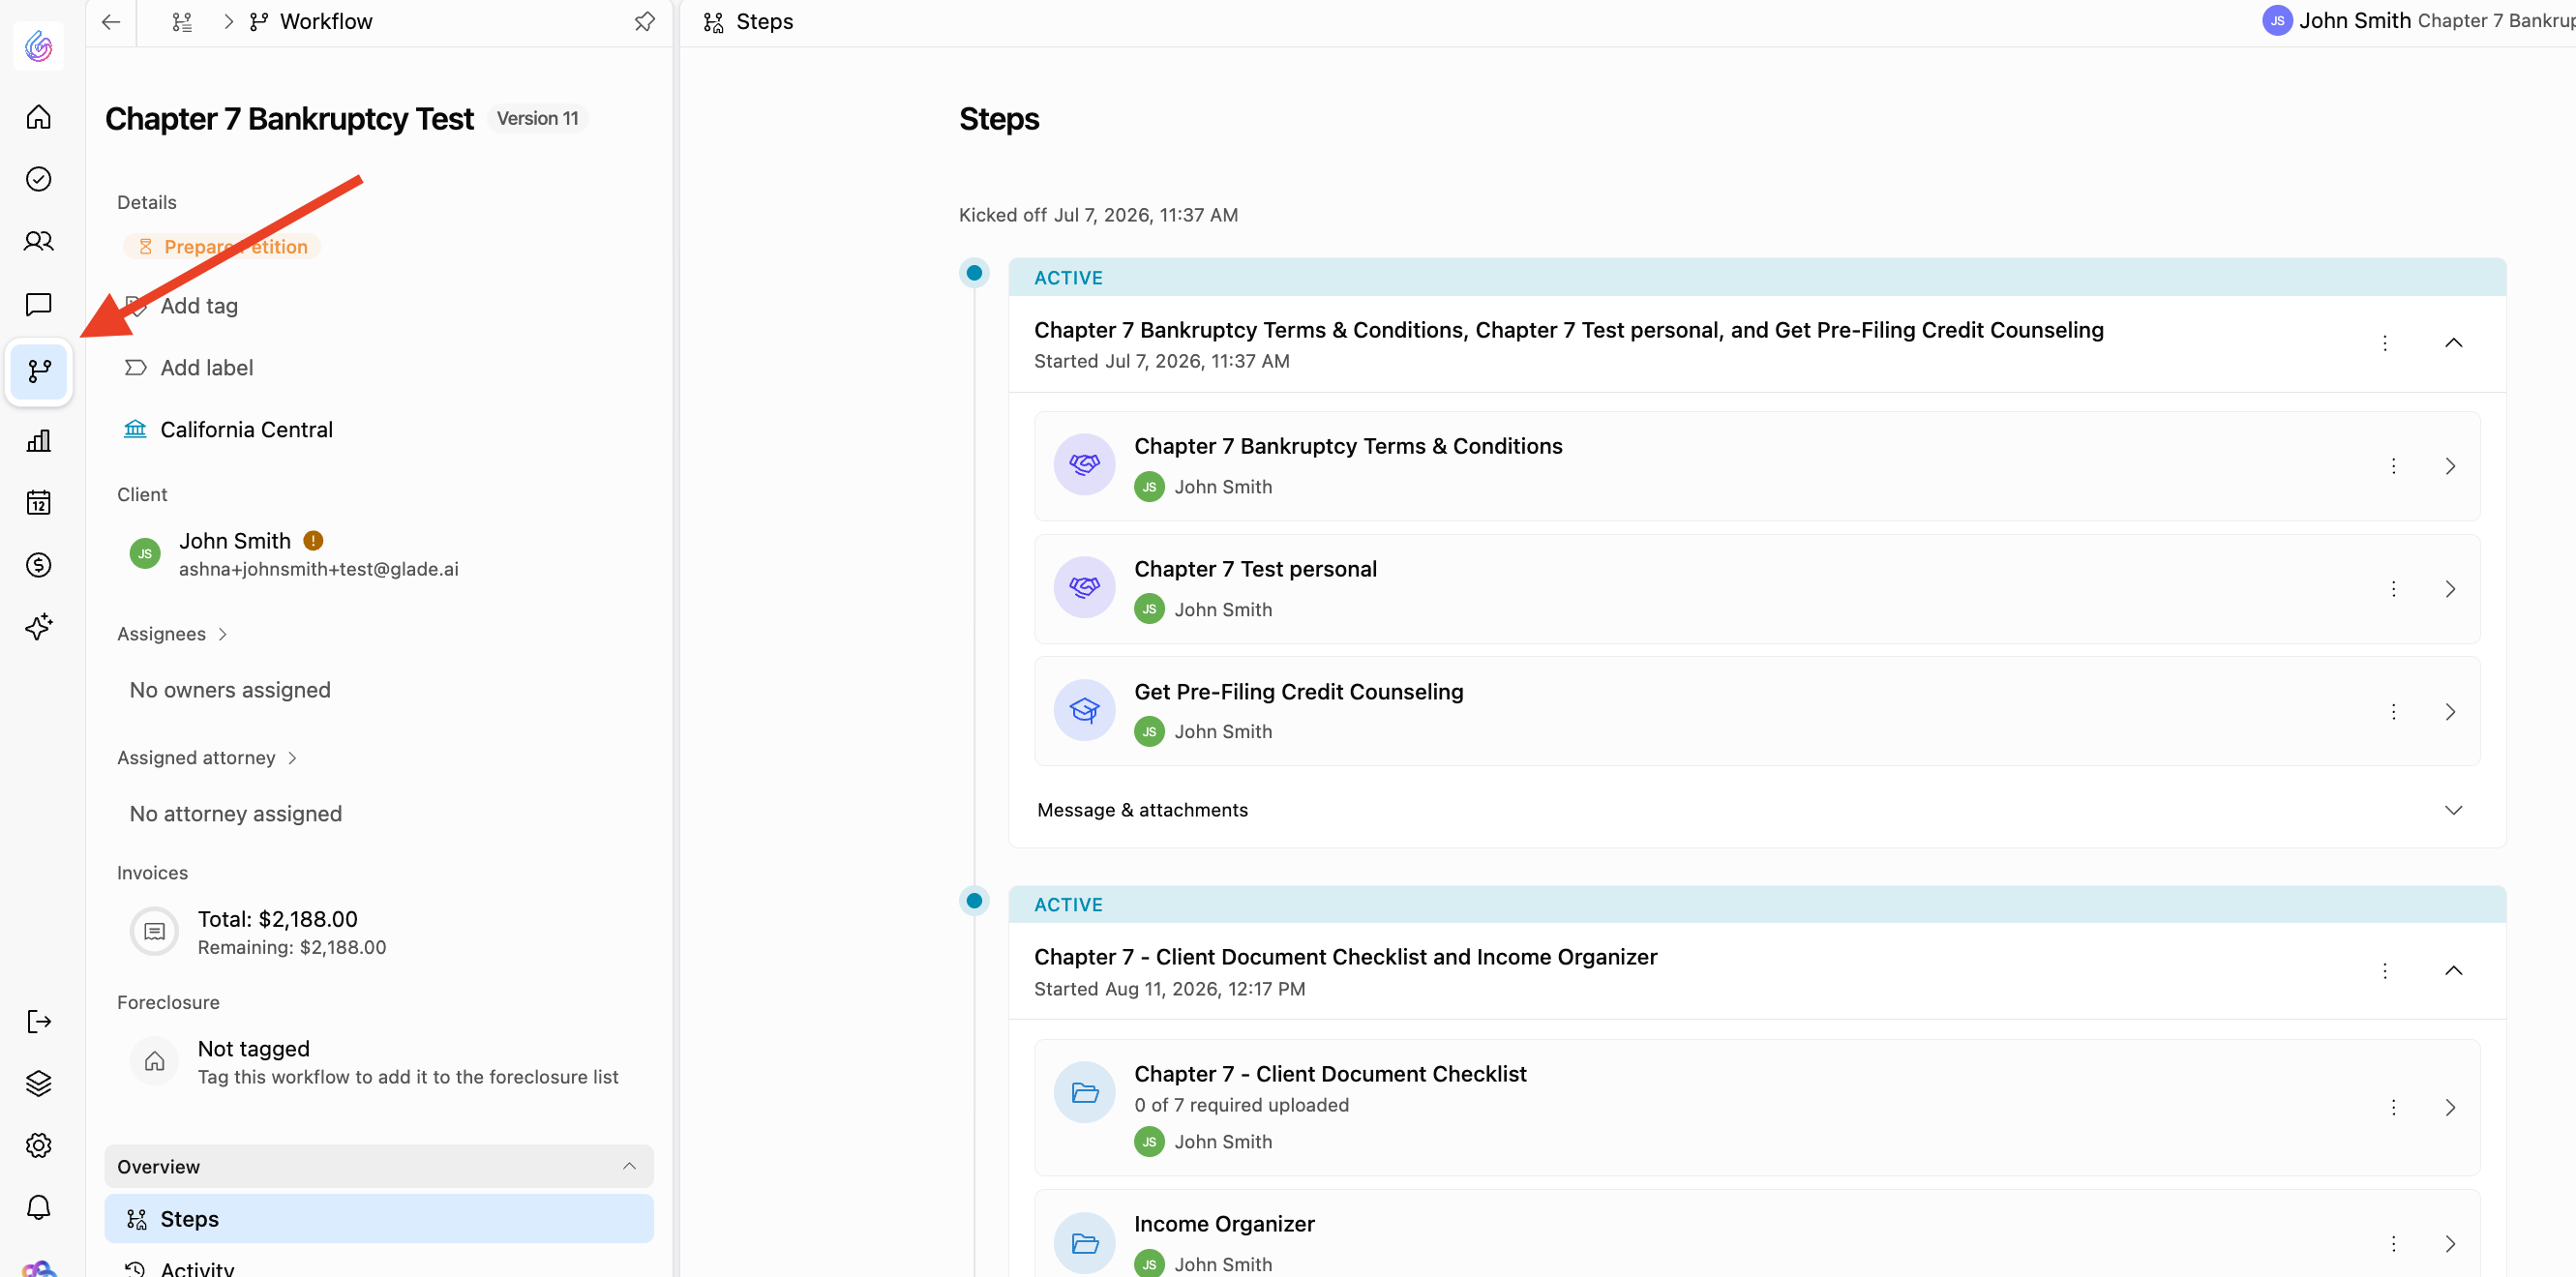This screenshot has width=2576, height=1277.
Task: Click the Prepare Petition status badge
Action: (222, 247)
